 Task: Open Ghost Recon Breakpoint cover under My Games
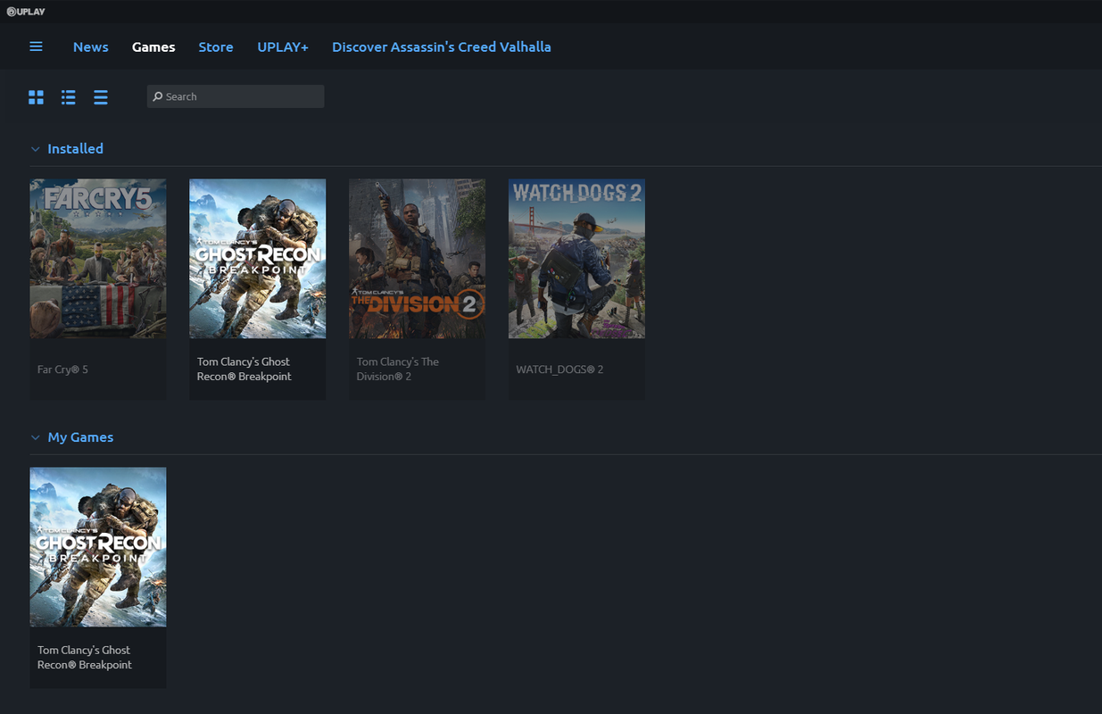98,547
